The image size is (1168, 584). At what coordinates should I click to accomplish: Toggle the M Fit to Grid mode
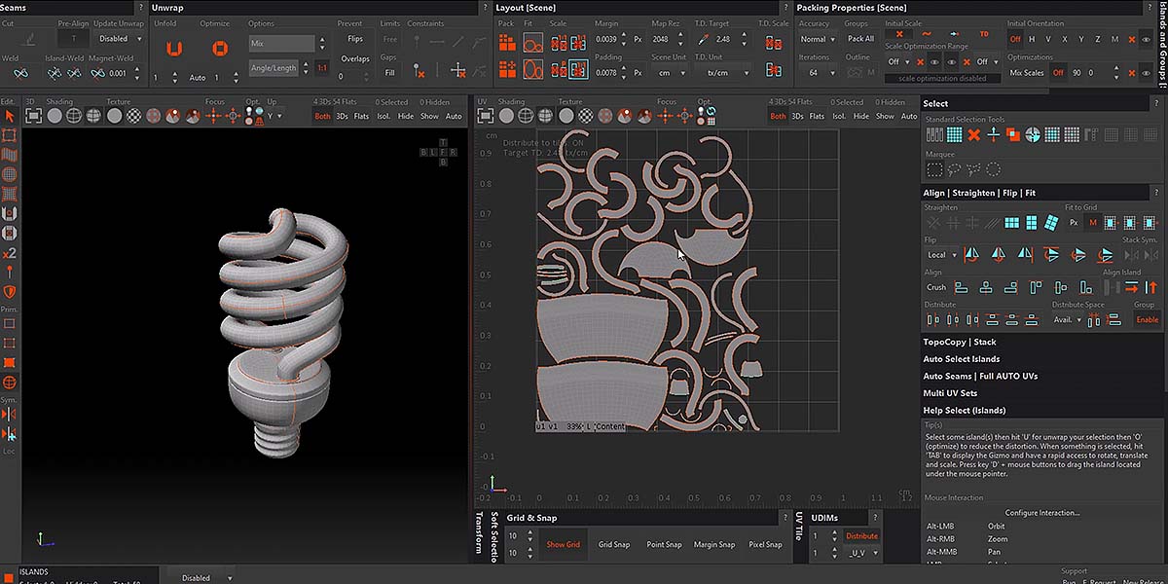coord(1093,223)
